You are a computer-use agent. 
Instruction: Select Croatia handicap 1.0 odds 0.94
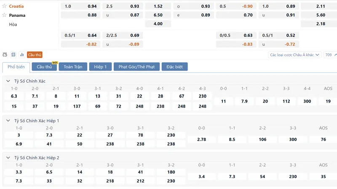80,6
